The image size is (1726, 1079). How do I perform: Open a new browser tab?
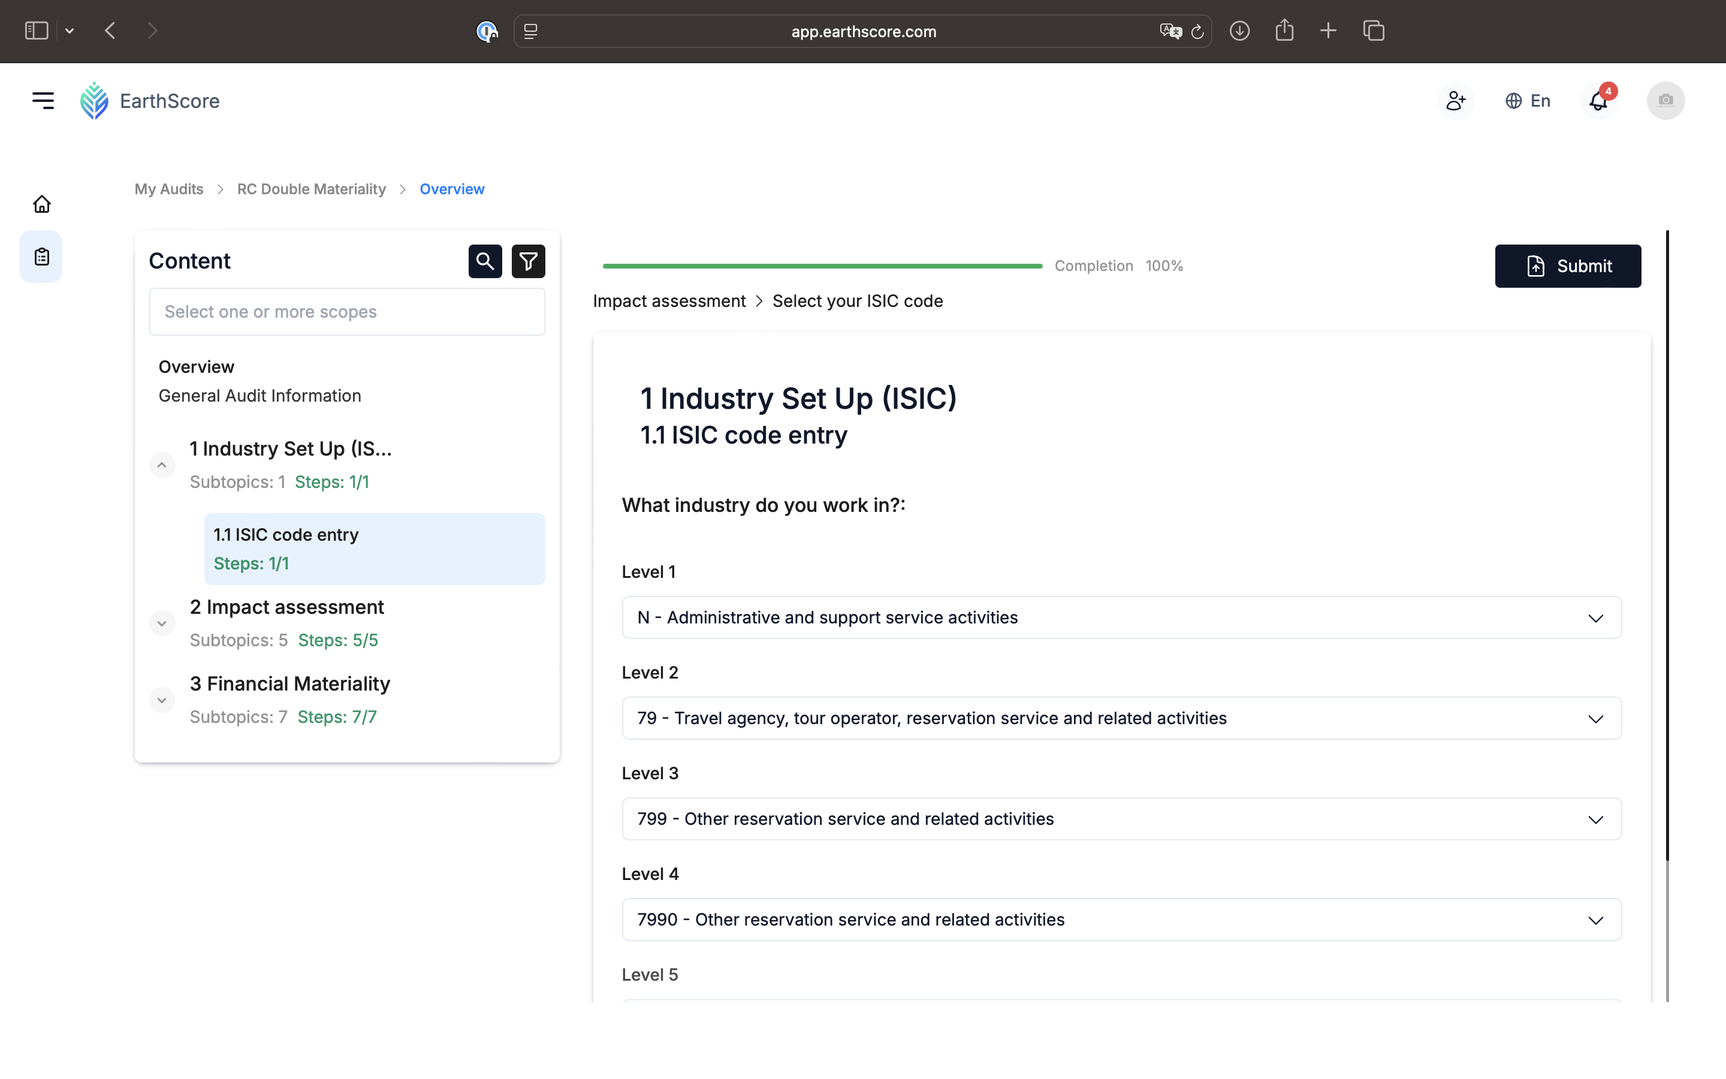[1328, 31]
